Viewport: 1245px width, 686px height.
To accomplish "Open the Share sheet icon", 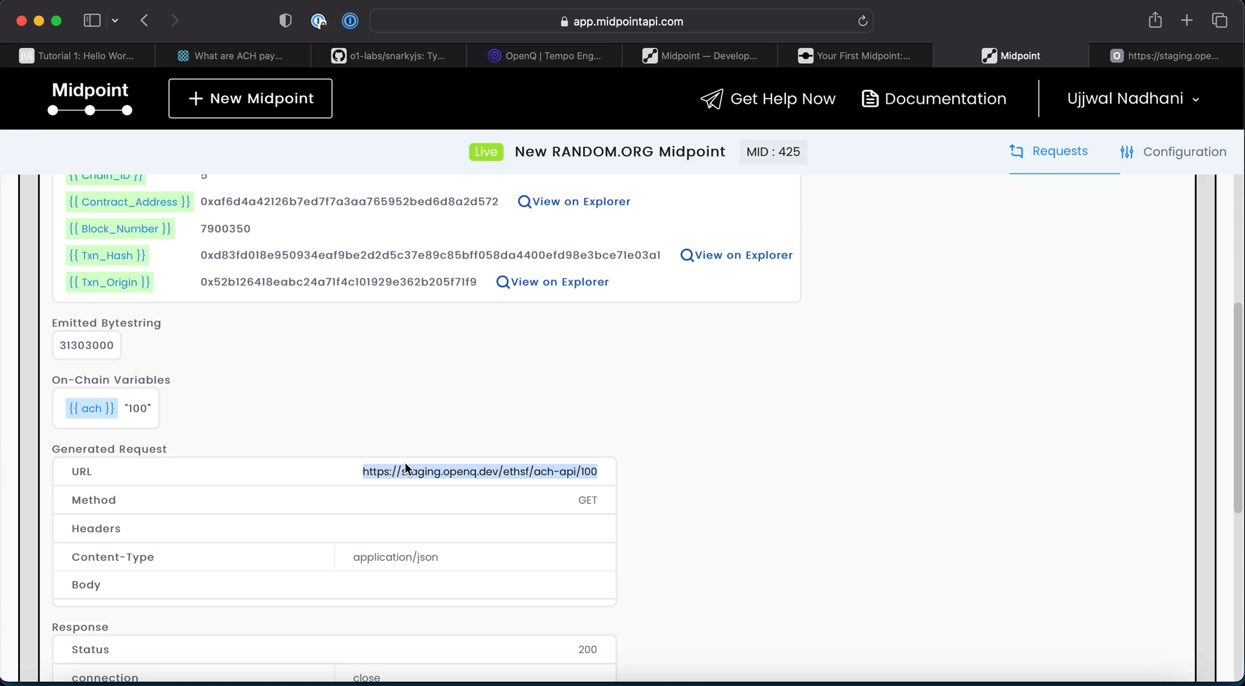I will pyautogui.click(x=1155, y=20).
